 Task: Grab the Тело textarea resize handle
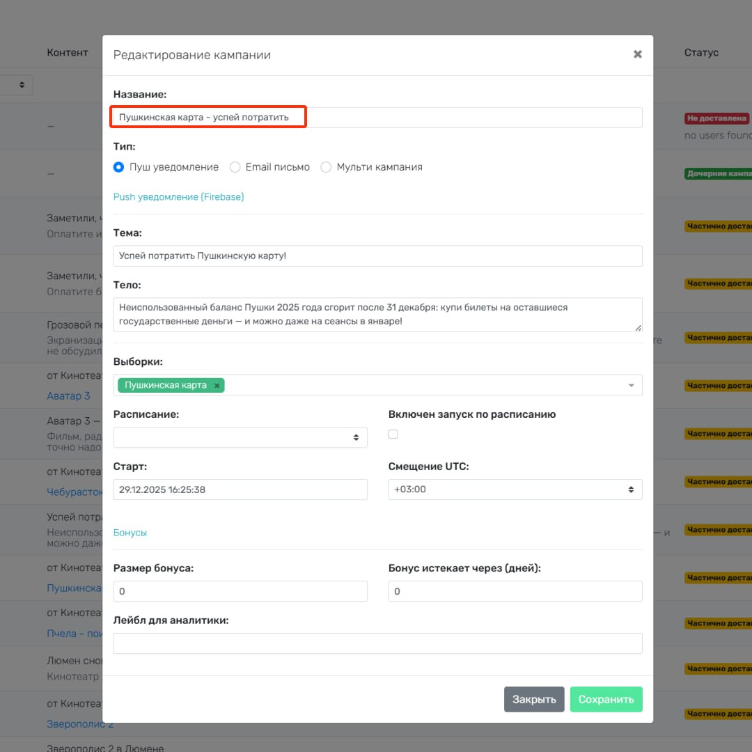point(638,327)
